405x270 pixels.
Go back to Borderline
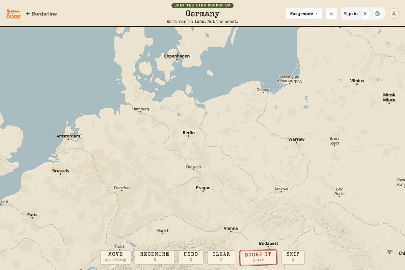point(42,14)
